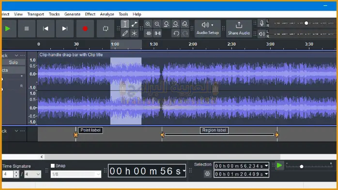Skip to end of the project

pos(64,29)
